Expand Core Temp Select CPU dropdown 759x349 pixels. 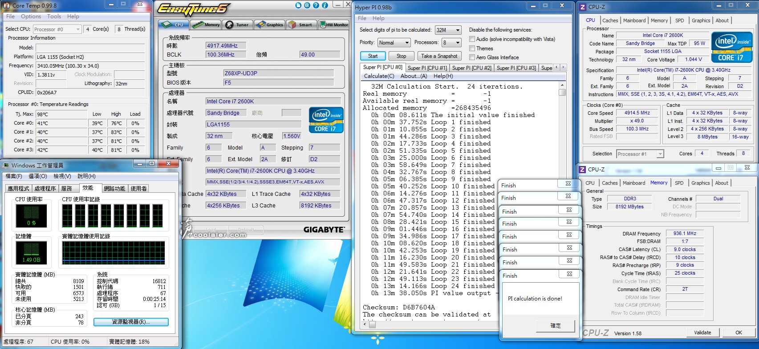click(x=57, y=29)
